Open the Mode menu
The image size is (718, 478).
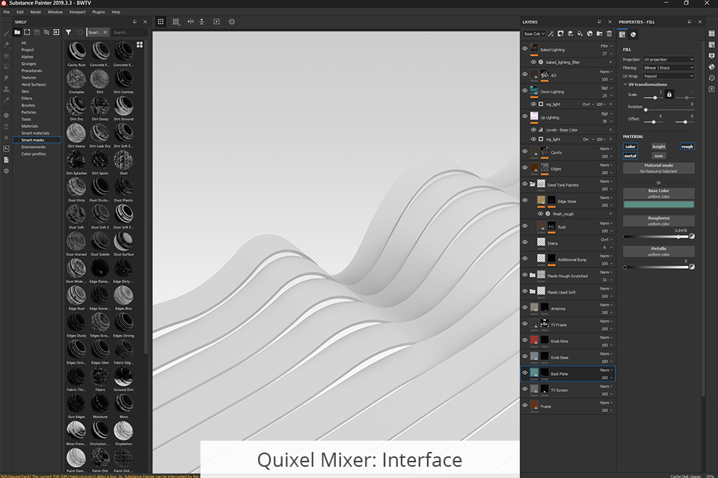coord(35,12)
